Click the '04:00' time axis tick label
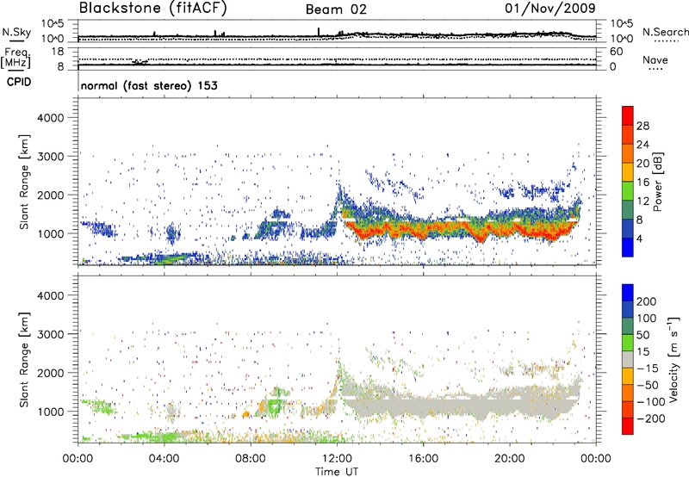Image resolution: width=689 pixels, height=477 pixels. click(164, 459)
